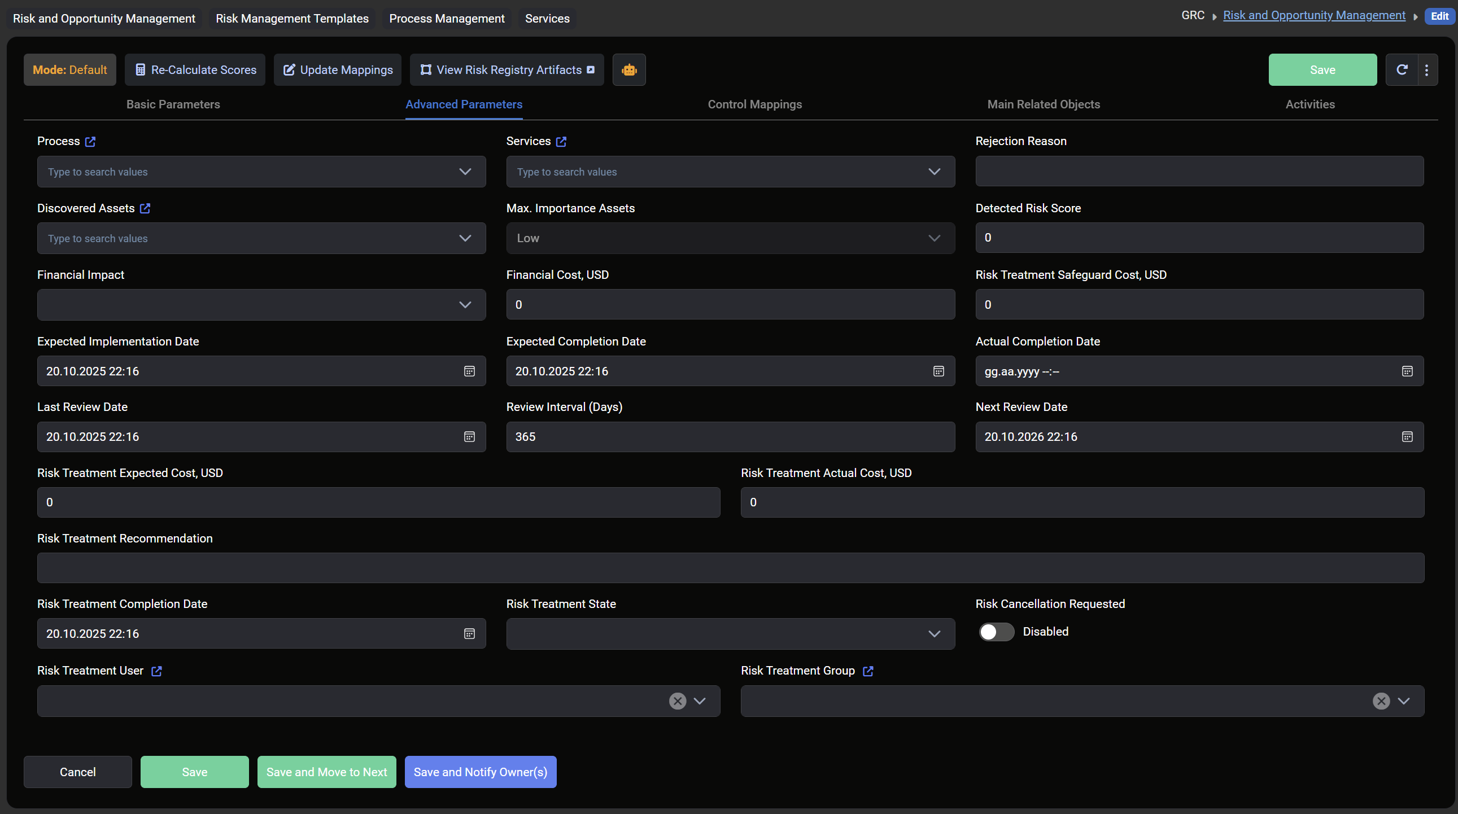1458x814 pixels.
Task: Open the three-dot more options menu
Action: coord(1426,69)
